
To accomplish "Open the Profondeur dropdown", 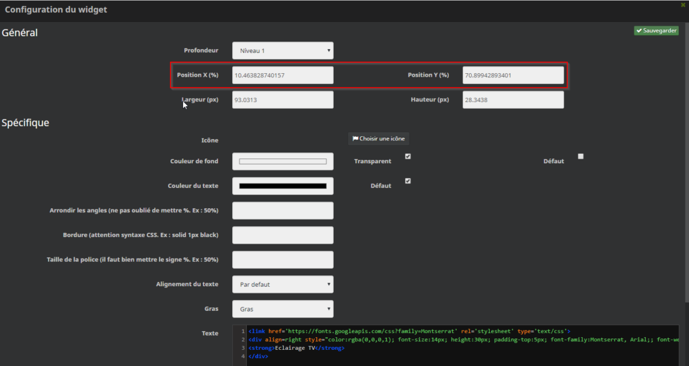I will point(283,51).
